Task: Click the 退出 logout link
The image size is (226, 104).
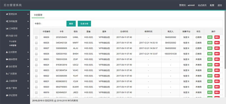Action: [x=220, y=5]
